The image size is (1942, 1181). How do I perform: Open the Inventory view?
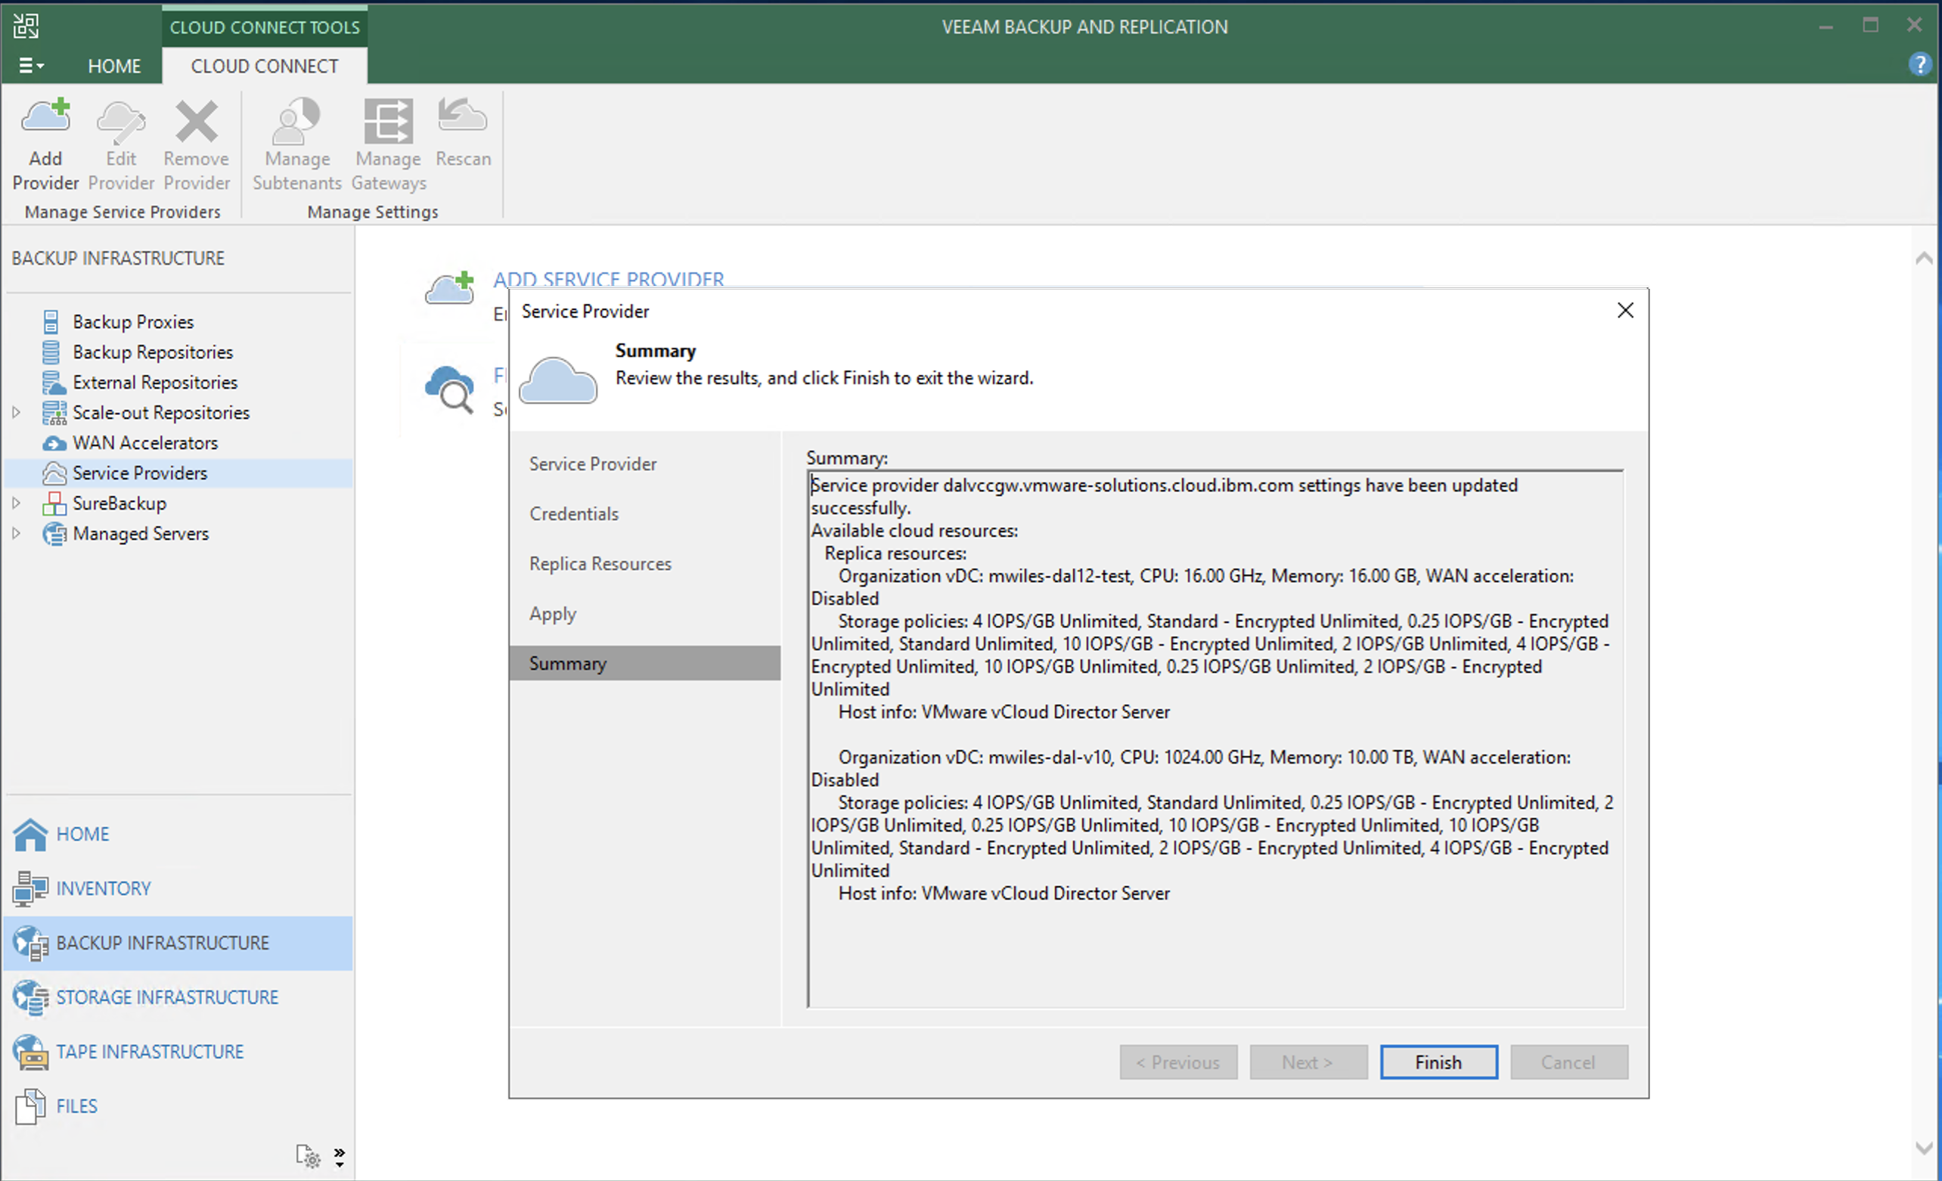(102, 888)
